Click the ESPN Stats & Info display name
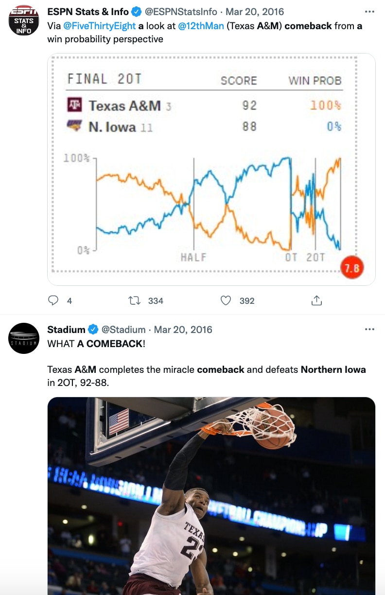 tap(88, 12)
